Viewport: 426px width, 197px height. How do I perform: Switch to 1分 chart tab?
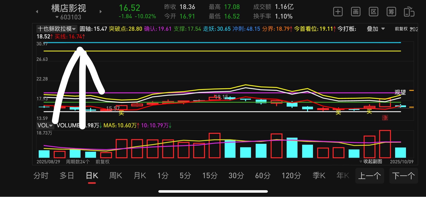coord(163,176)
